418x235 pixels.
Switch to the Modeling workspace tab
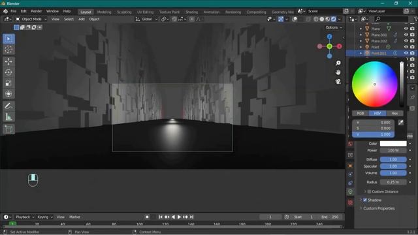pyautogui.click(x=104, y=12)
